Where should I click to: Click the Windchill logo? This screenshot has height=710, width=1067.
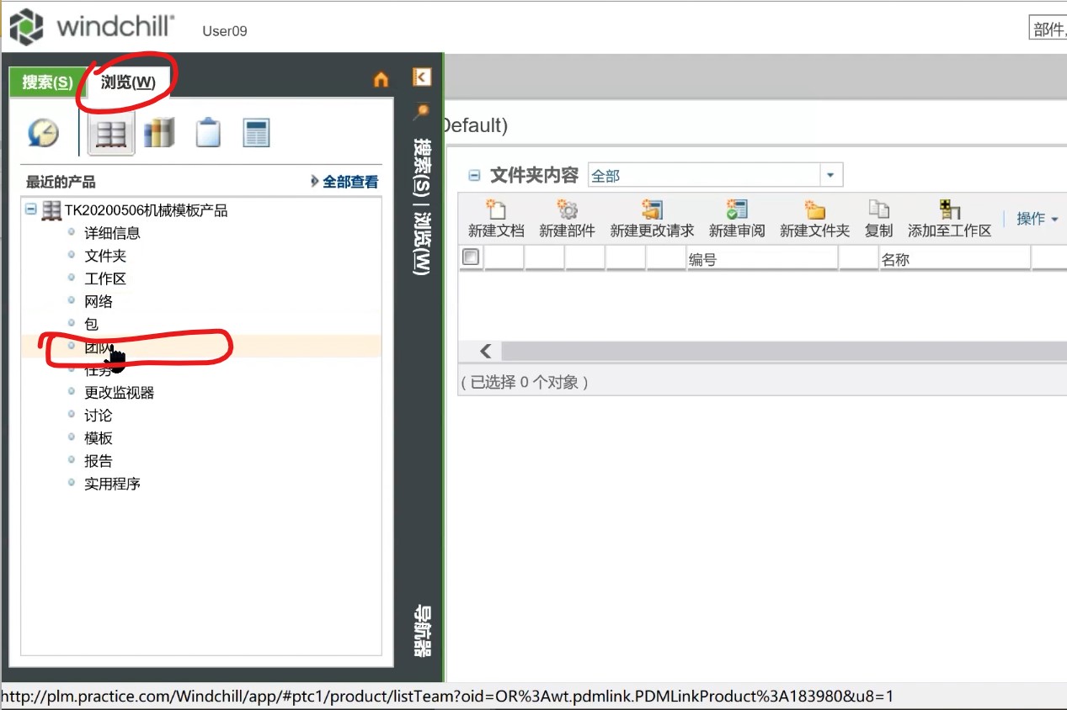91,27
